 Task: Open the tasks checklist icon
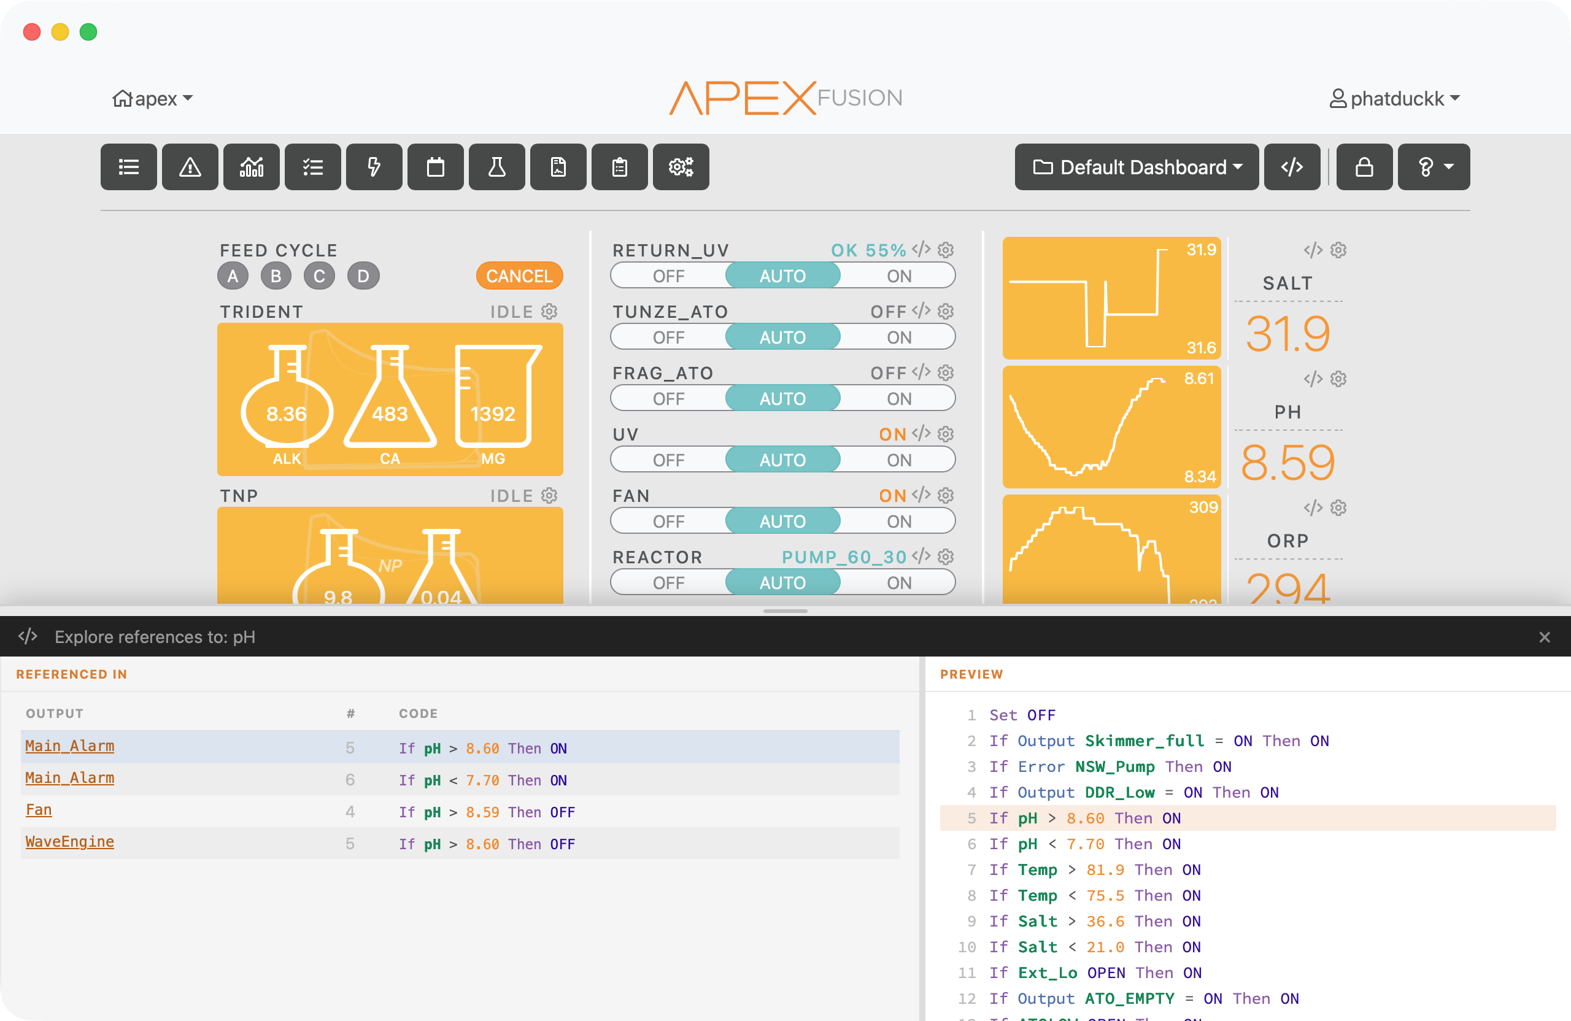click(x=313, y=167)
